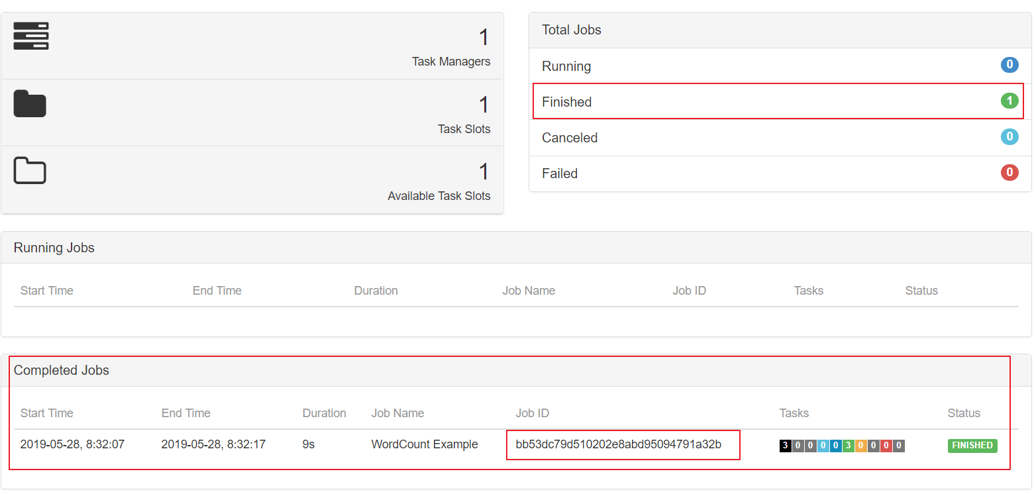The height and width of the screenshot is (494, 1034).
Task: Click the completed job's 9s duration cell
Action: [x=309, y=444]
